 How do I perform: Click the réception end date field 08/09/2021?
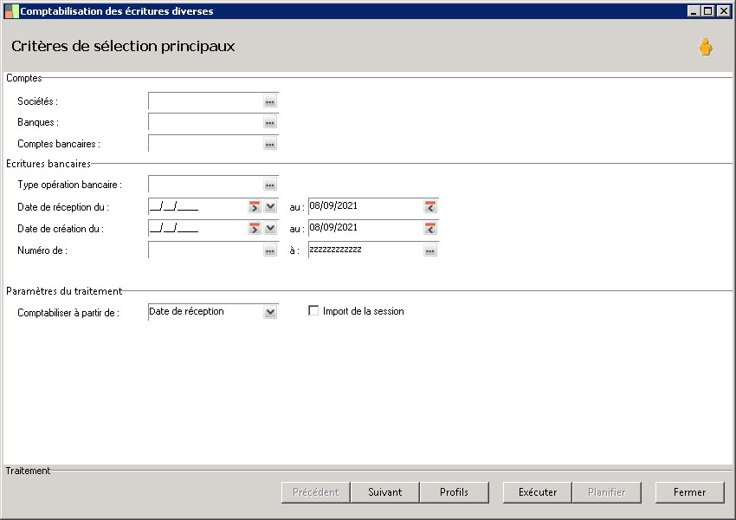click(x=365, y=206)
